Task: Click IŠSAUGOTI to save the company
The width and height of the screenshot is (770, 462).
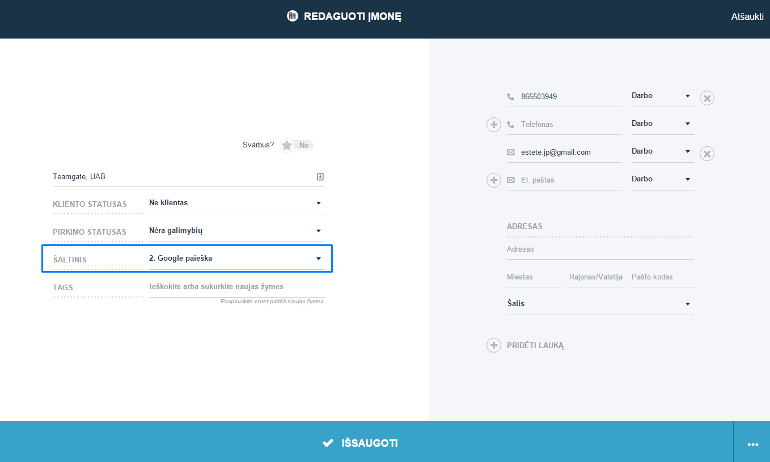Action: [x=366, y=442]
